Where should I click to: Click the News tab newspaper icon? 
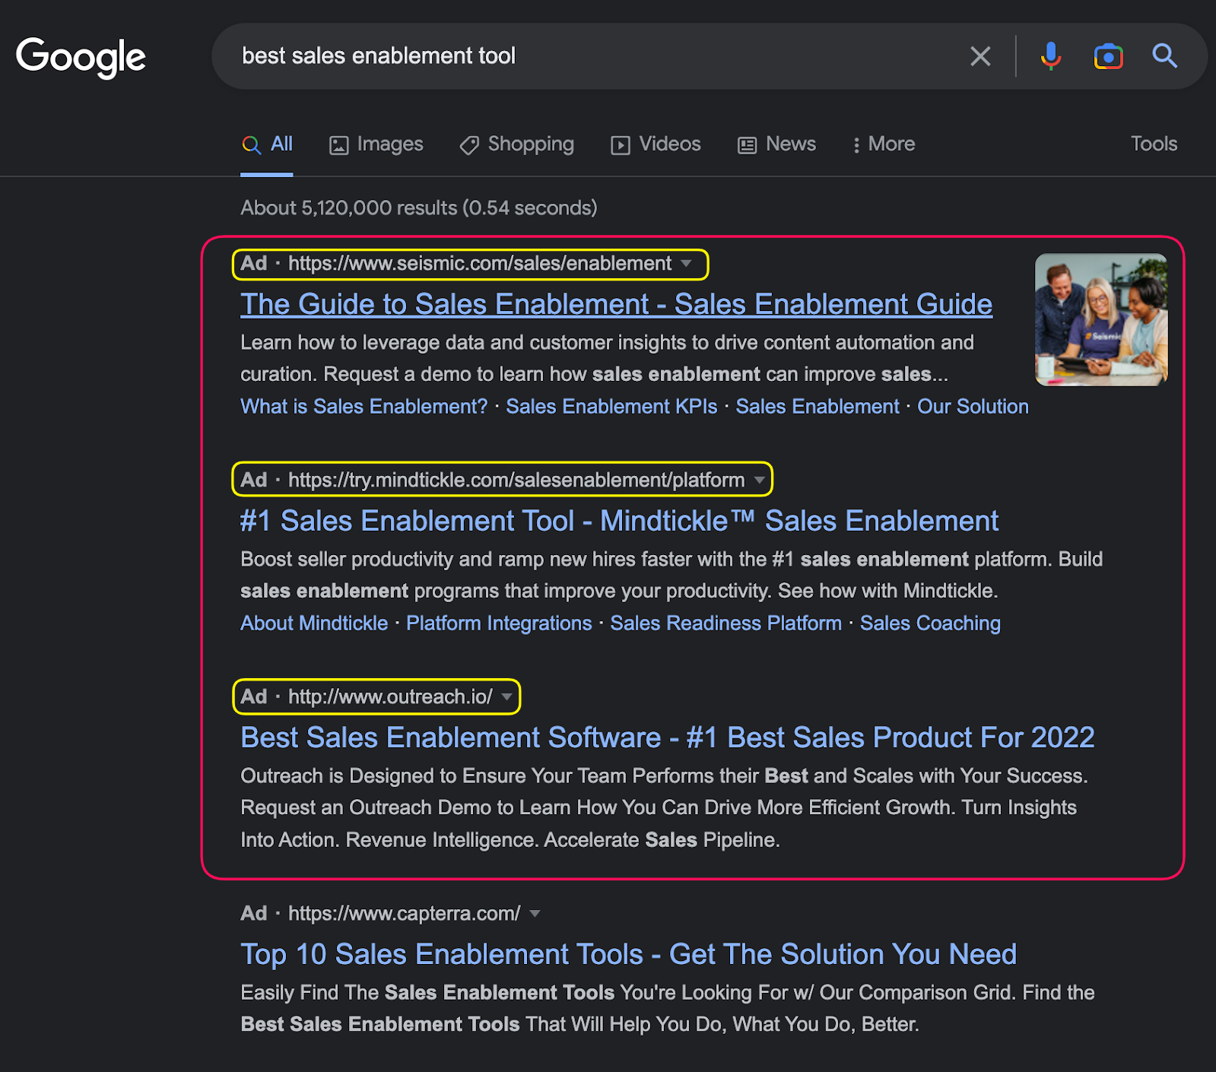(748, 145)
